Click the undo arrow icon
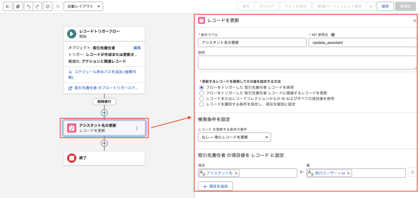Screen dimensions: 420x198 tap(27, 7)
